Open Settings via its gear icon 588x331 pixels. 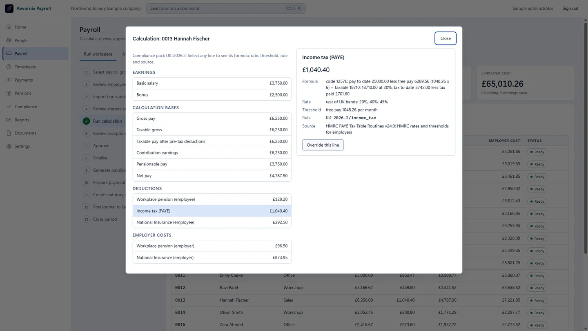click(9, 146)
